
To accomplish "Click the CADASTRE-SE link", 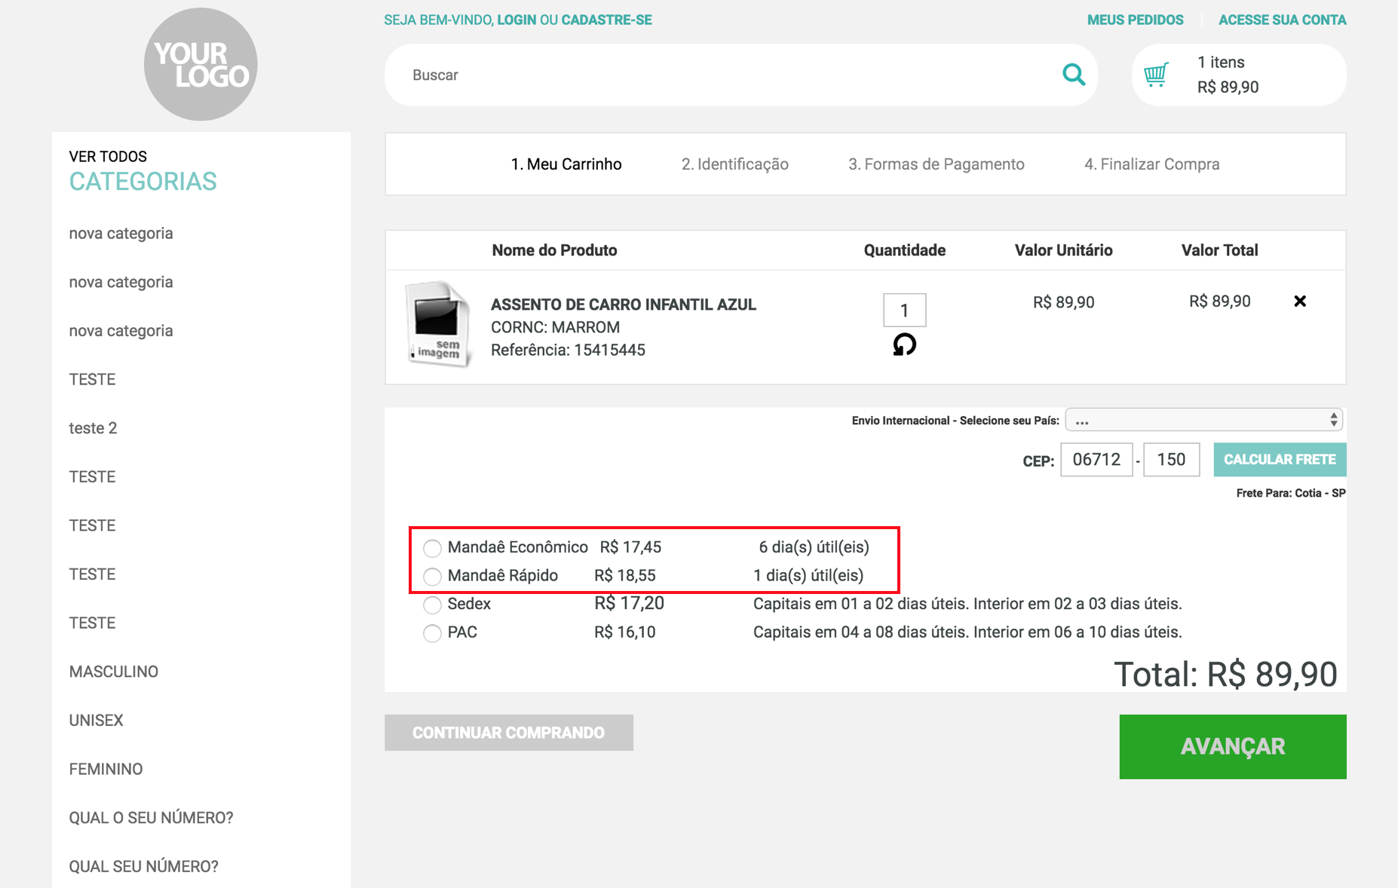I will click(x=606, y=20).
